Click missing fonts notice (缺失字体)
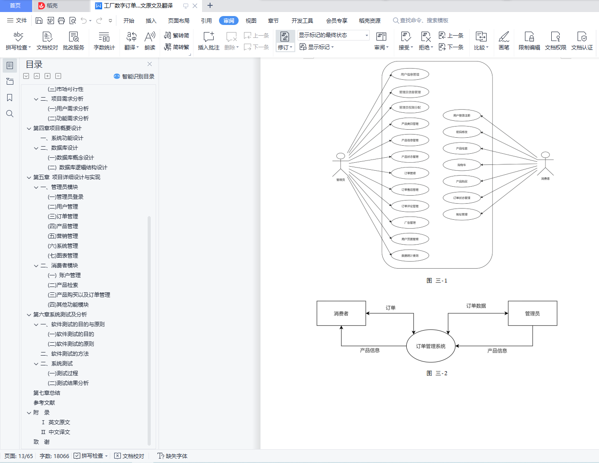 [x=173, y=456]
